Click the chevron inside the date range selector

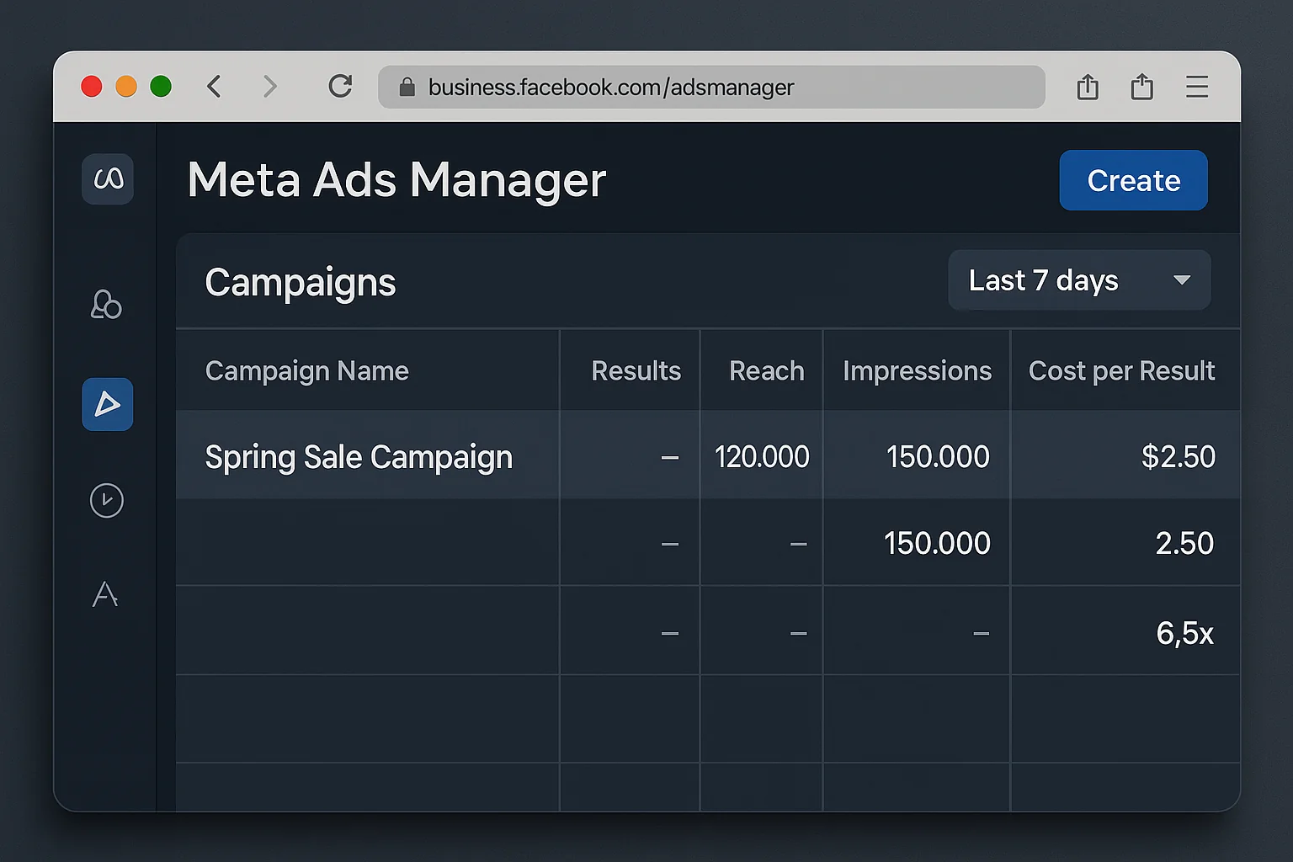click(x=1182, y=280)
